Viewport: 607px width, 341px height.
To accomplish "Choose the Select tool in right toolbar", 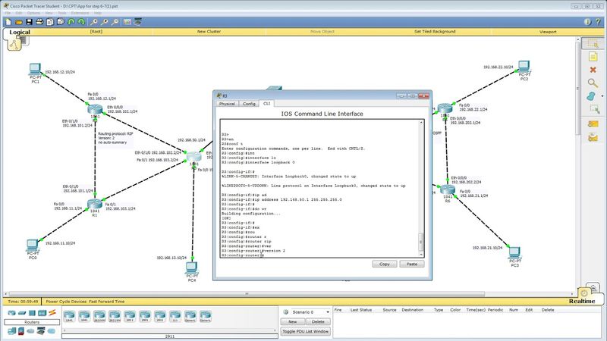I will 593,43.
